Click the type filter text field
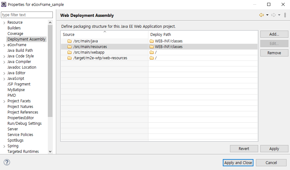The height and width of the screenshot is (170, 290). 27,15
